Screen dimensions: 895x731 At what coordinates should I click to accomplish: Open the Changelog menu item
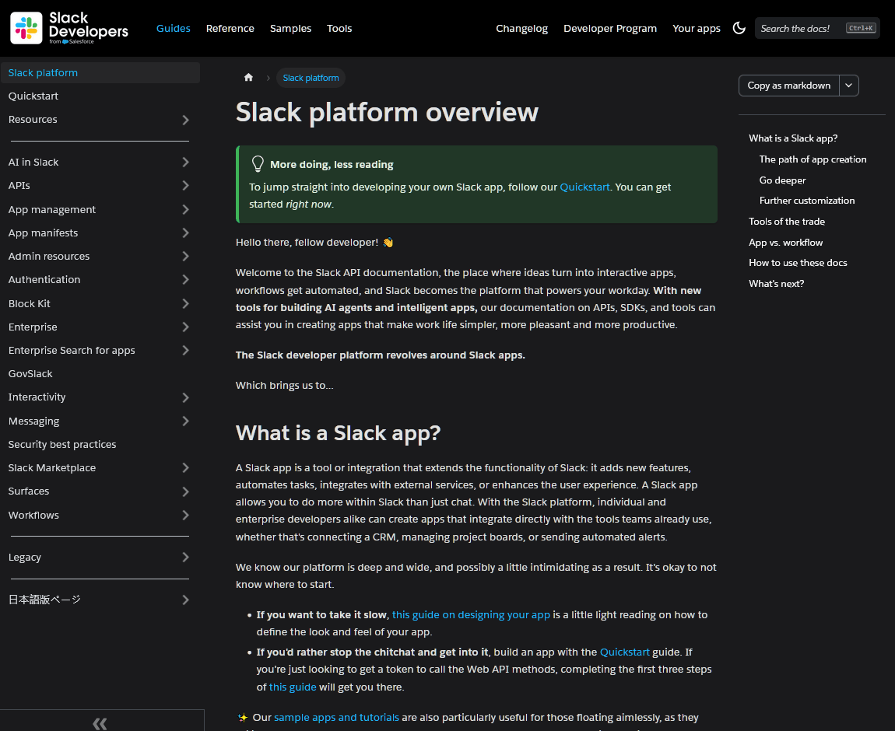[x=521, y=28]
